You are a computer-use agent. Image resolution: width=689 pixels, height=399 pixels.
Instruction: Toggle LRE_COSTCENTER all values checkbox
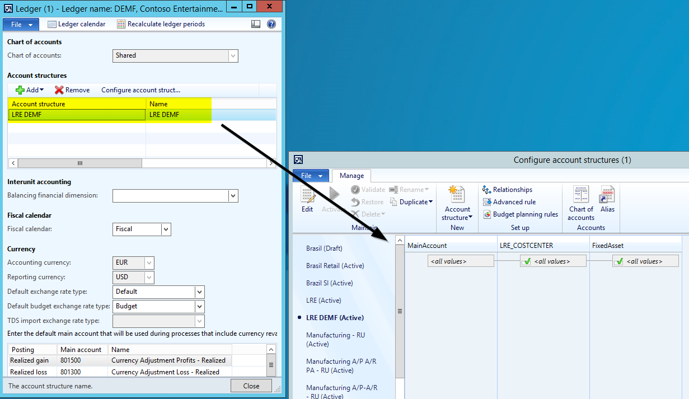click(526, 261)
